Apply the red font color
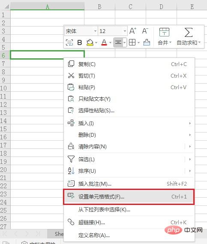This screenshot has width=207, height=244. pos(104,42)
